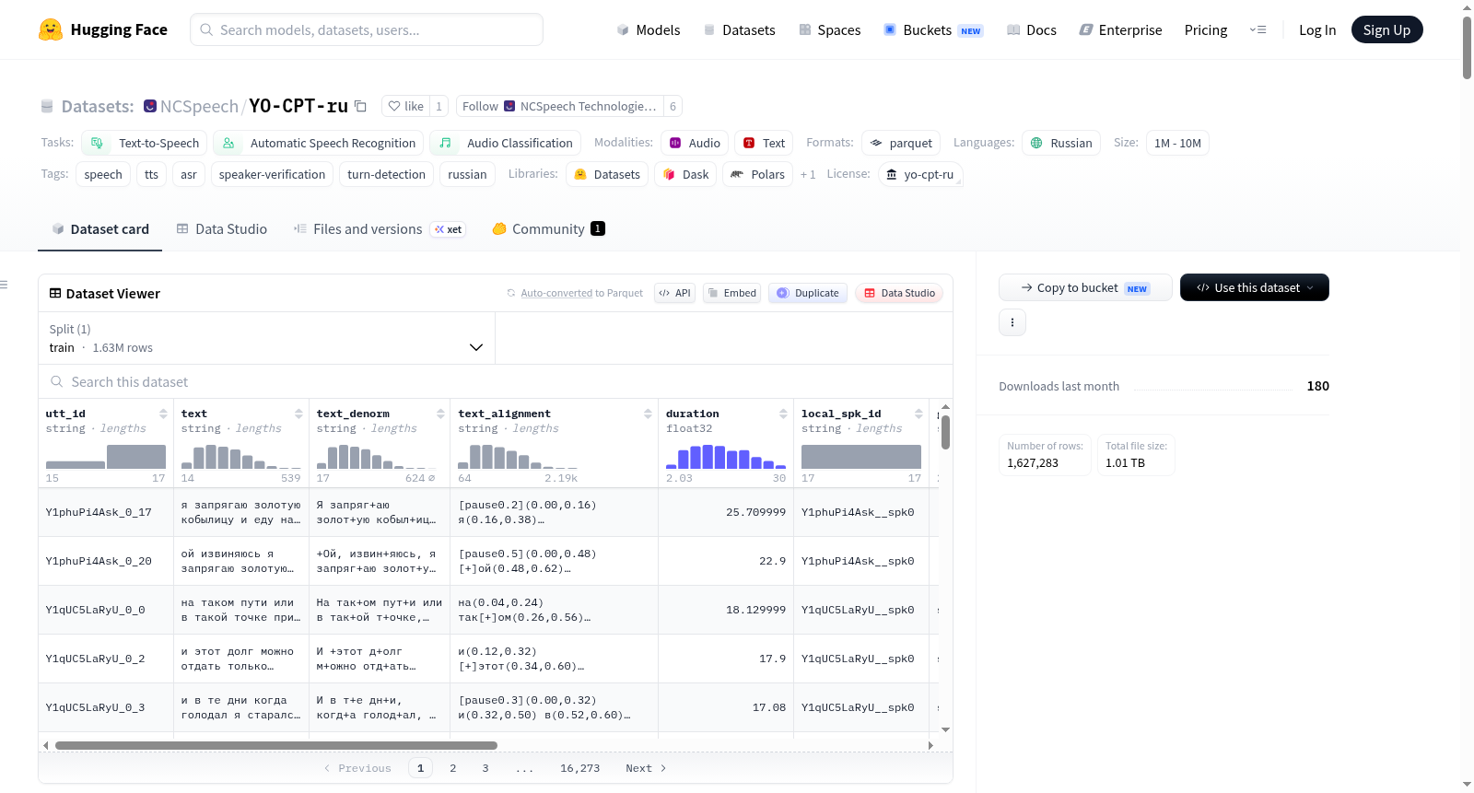The image size is (1474, 793).
Task: Click the Hugging Face logo emoji icon
Action: point(51,29)
